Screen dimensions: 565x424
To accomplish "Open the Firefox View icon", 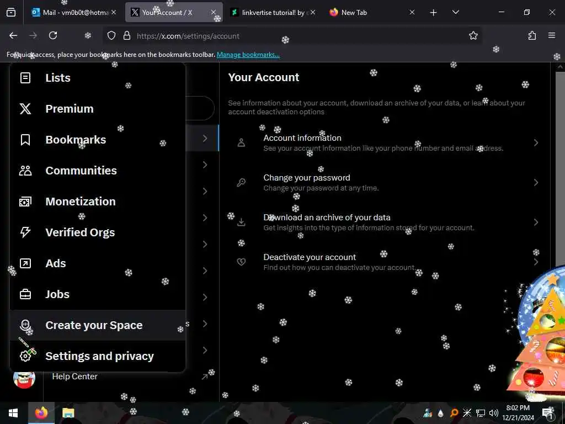I will click(11, 13).
